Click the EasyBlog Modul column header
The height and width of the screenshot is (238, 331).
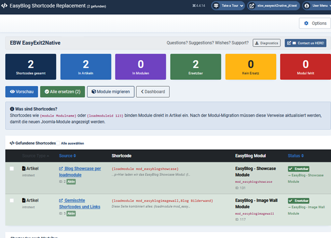250,155
